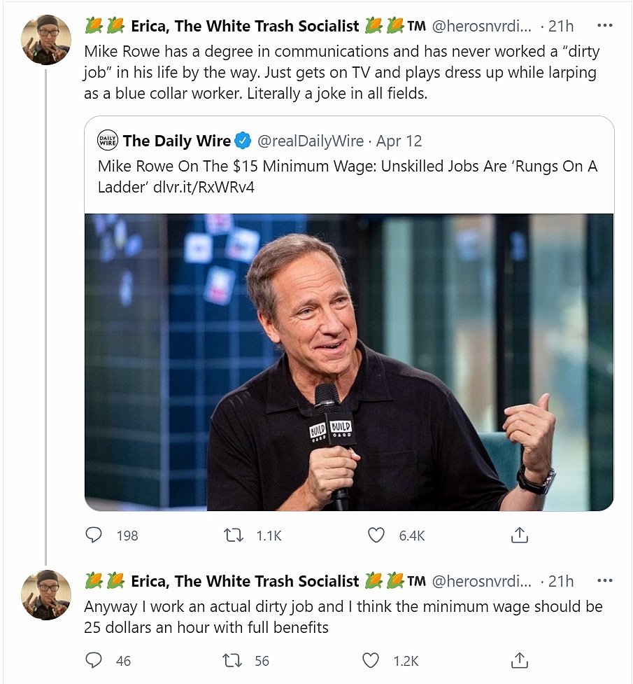Image resolution: width=633 pixels, height=684 pixels.
Task: Click The Daily Wire account name
Action: pos(176,141)
